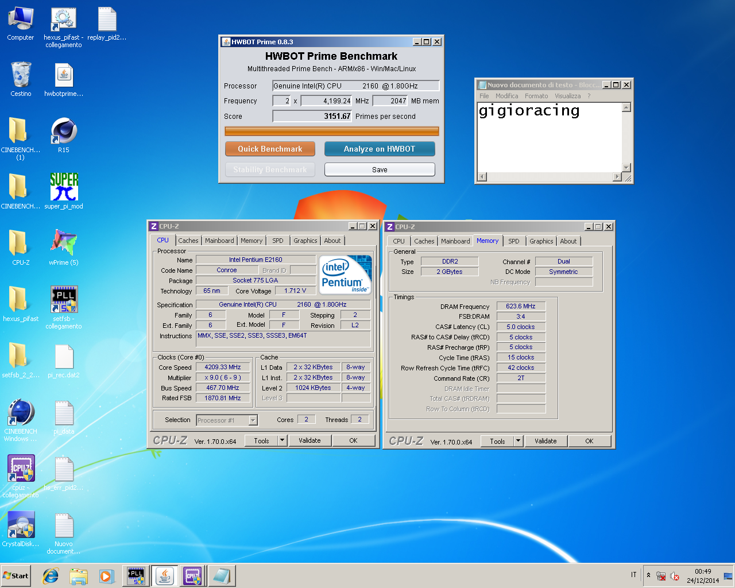Open hexus_pifast collegamento shortcut icon
This screenshot has width=735, height=588.
coord(64,28)
